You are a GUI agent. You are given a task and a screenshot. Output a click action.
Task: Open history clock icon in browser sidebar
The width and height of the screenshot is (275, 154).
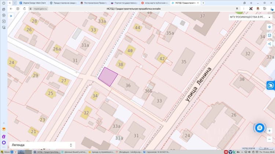pyautogui.click(x=4, y=3)
